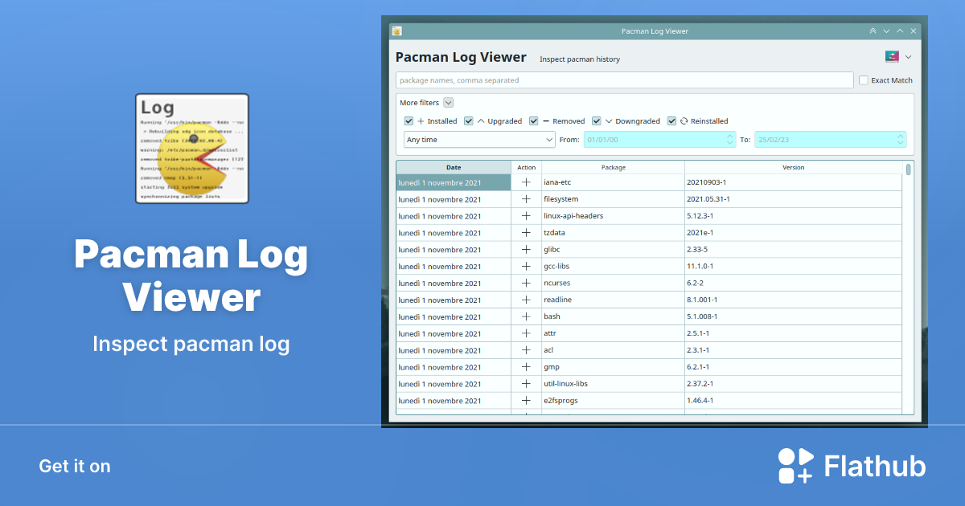
Task: Click the keep-above double-chevron icon in titlebar
Action: tap(873, 31)
